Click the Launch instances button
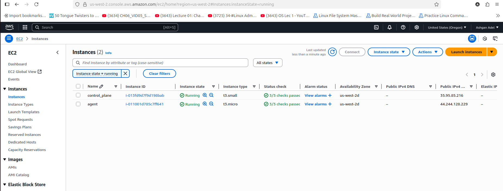The height and width of the screenshot is (191, 503). pyautogui.click(x=466, y=52)
